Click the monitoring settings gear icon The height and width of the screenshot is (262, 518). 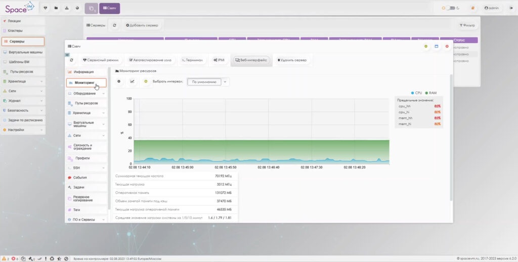tap(119, 81)
